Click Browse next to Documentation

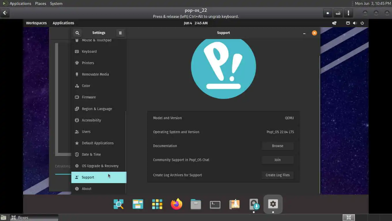pos(278,146)
